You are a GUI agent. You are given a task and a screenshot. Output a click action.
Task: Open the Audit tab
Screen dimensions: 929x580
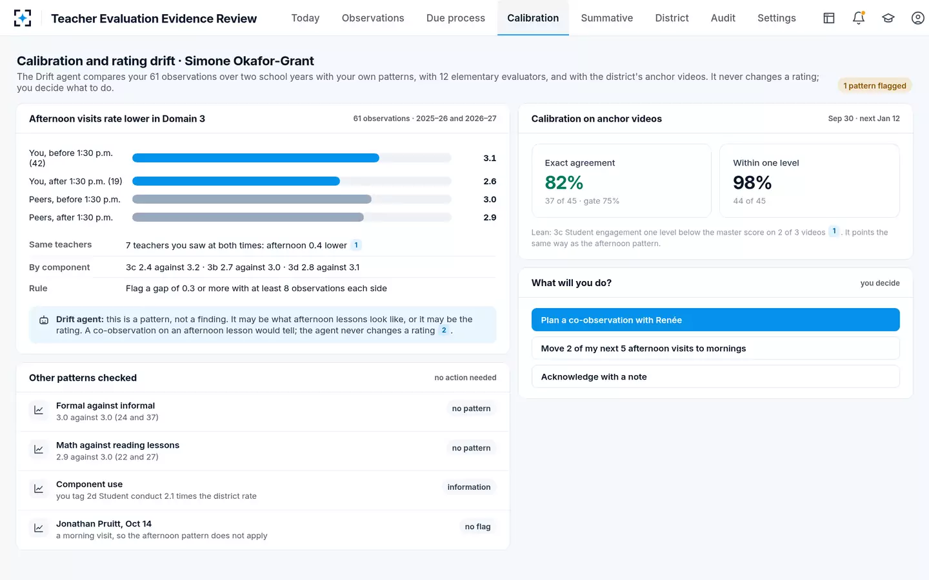[723, 18]
